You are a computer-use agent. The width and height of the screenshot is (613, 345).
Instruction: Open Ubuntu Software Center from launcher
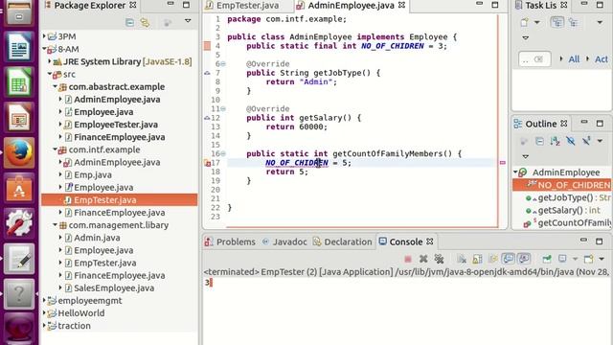(19, 188)
